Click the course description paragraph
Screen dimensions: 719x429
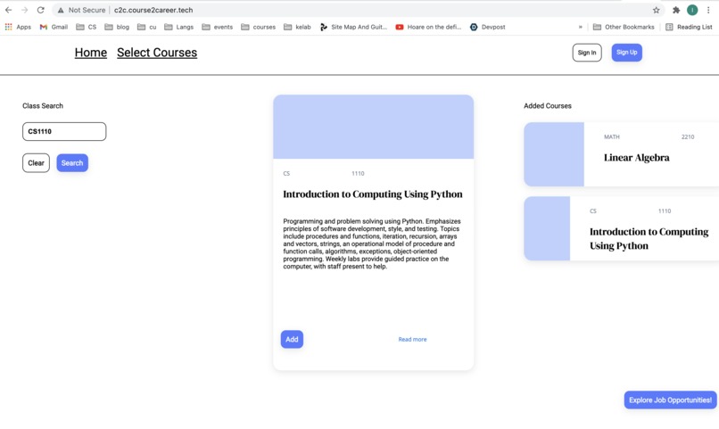372,243
